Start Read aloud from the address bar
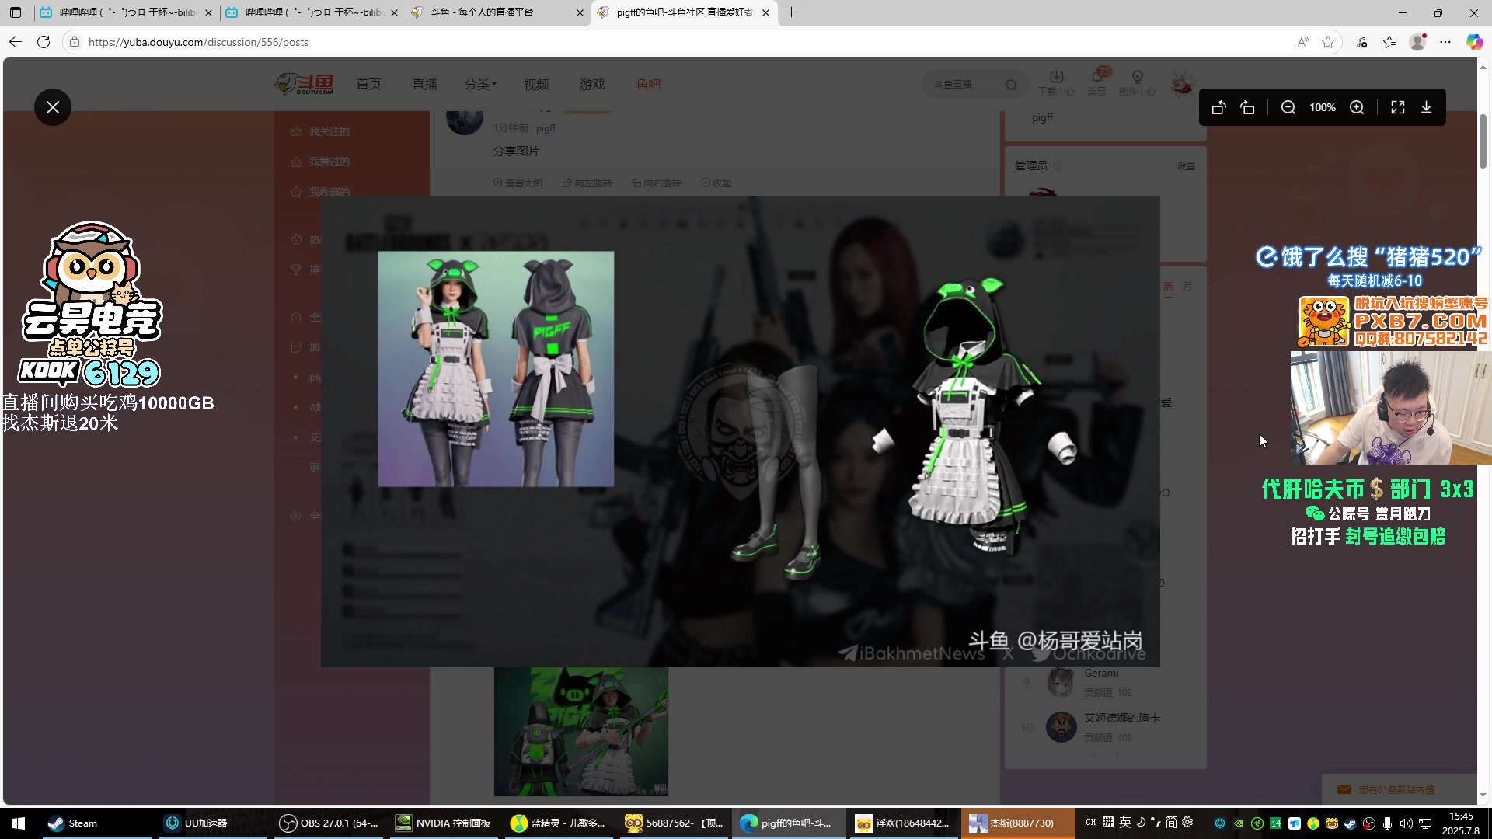Image resolution: width=1492 pixels, height=839 pixels. coord(1303,42)
